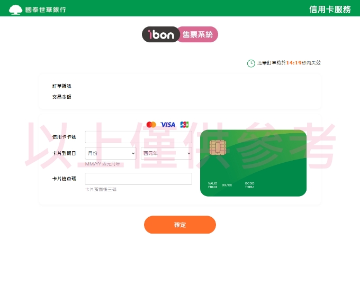Click the orange 確定 confirm button

(180, 225)
